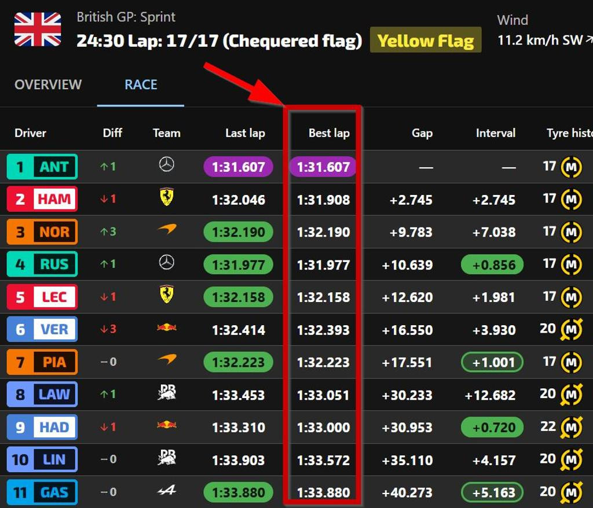593x508 pixels.
Task: Select driver badge 6 VER
Action: (x=42, y=329)
